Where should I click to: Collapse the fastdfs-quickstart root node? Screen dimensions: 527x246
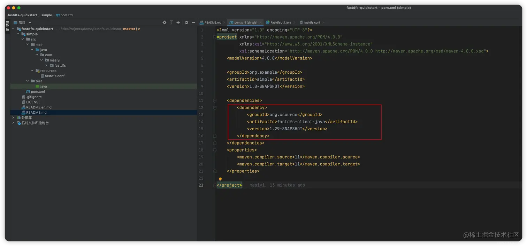click(13, 29)
